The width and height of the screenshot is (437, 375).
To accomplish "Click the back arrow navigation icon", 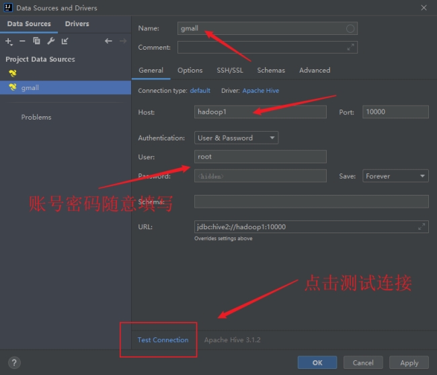I will click(108, 42).
